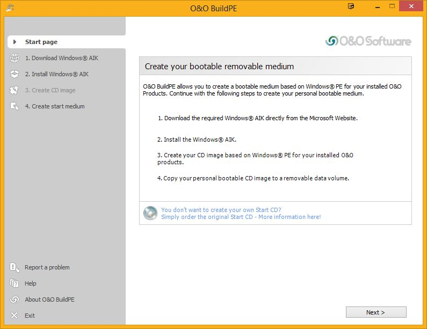Open step 2. Install Windows AIK
Screen dimensions: 427x329
click(x=56, y=74)
